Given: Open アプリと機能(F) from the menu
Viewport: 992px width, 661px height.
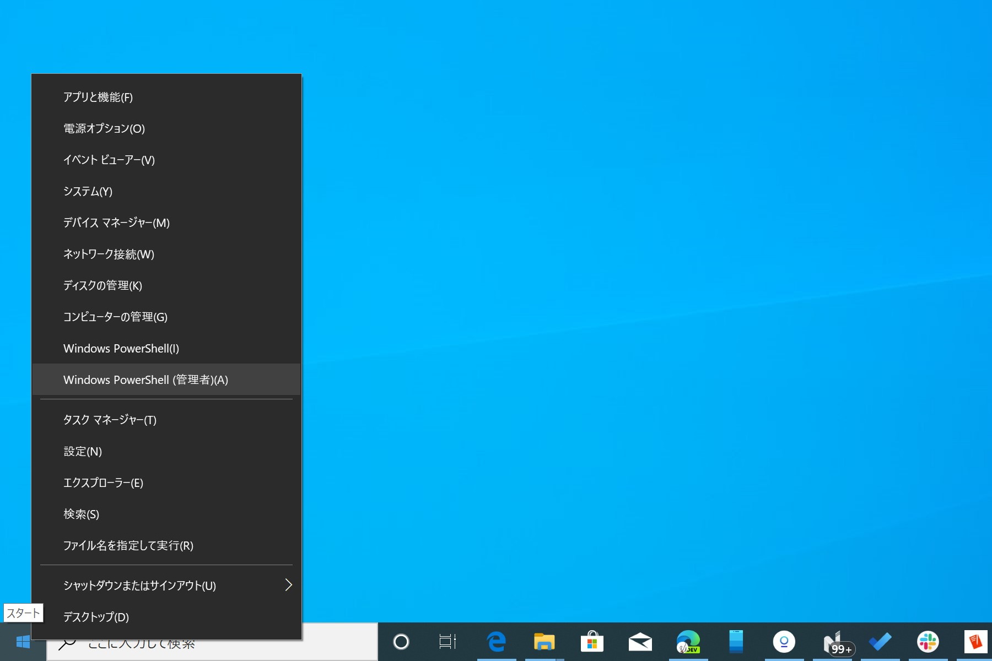Looking at the screenshot, I should [x=166, y=97].
